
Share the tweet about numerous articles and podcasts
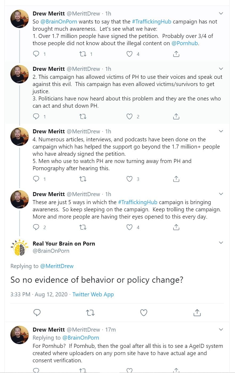[176, 179]
